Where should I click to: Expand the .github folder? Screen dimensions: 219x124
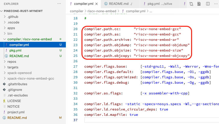tap(5, 17)
